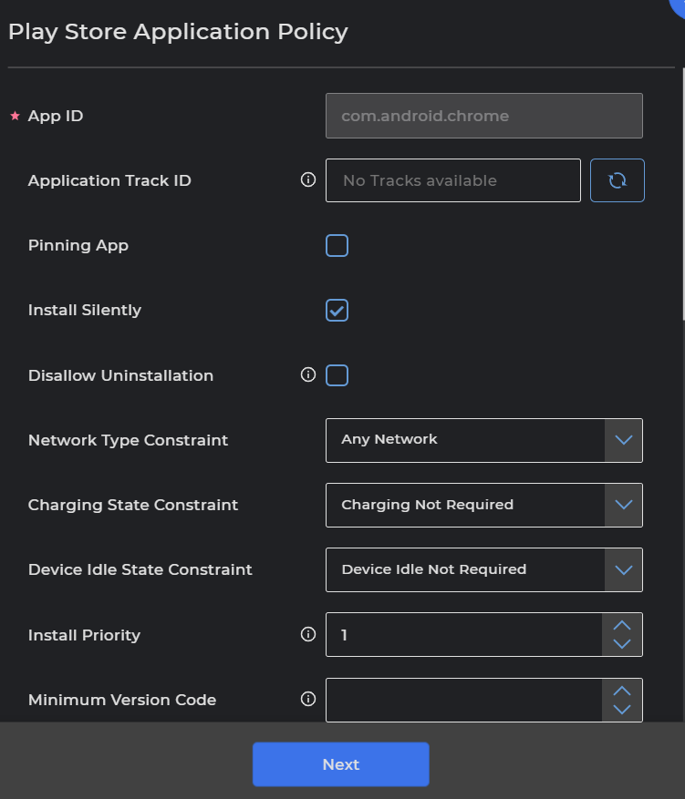
Task: Click into the Minimum Version Code field
Action: pyautogui.click(x=463, y=700)
